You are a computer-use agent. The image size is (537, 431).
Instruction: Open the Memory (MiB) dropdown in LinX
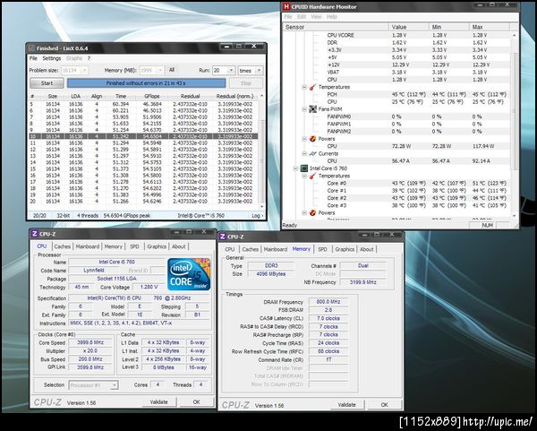coord(159,71)
